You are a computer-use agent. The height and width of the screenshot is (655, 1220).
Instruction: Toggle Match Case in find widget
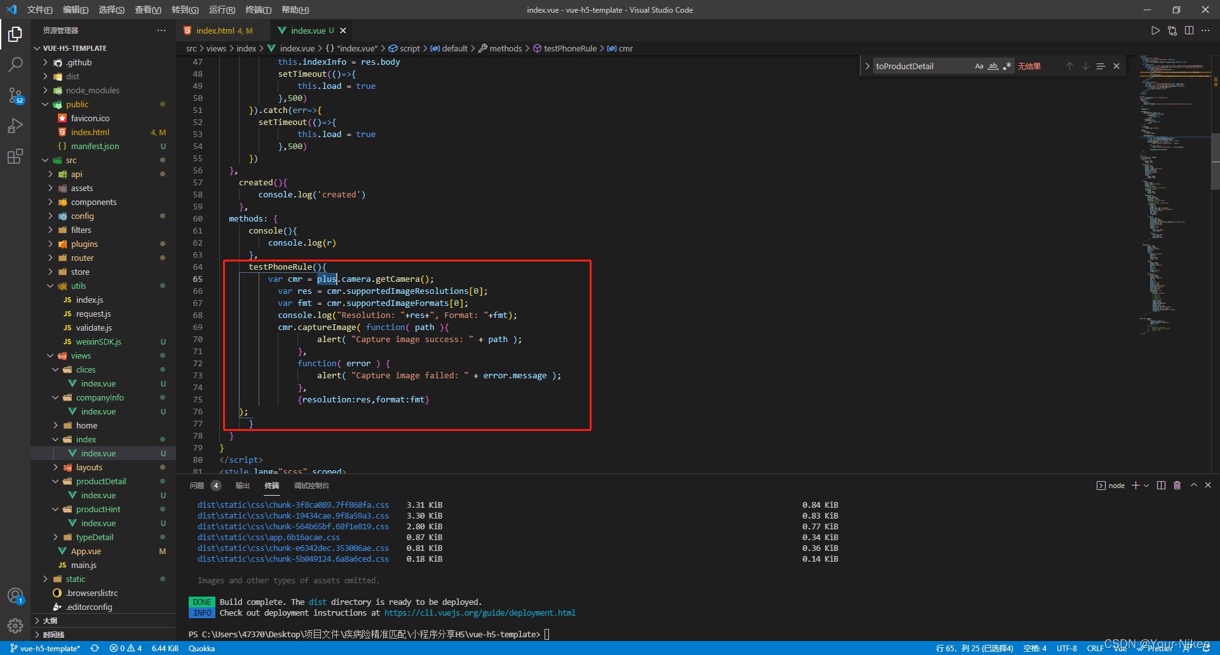(x=979, y=66)
